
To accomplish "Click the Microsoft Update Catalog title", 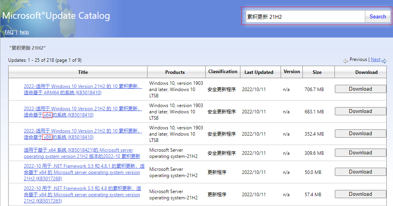I will 56,16.
